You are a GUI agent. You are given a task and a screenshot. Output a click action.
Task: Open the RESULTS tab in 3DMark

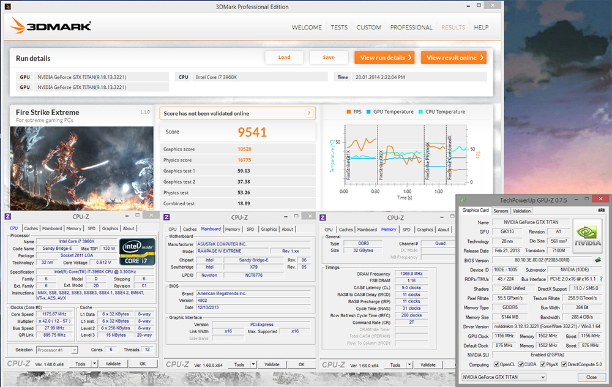click(453, 28)
